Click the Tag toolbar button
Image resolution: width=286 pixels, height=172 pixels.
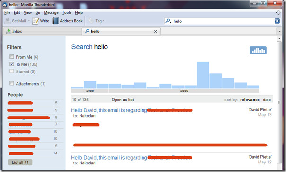tap(96, 21)
